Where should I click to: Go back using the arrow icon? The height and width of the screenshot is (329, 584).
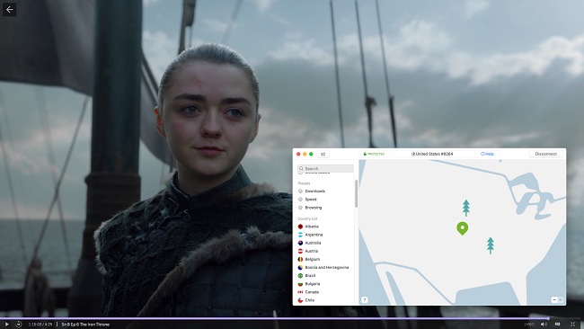[9, 9]
